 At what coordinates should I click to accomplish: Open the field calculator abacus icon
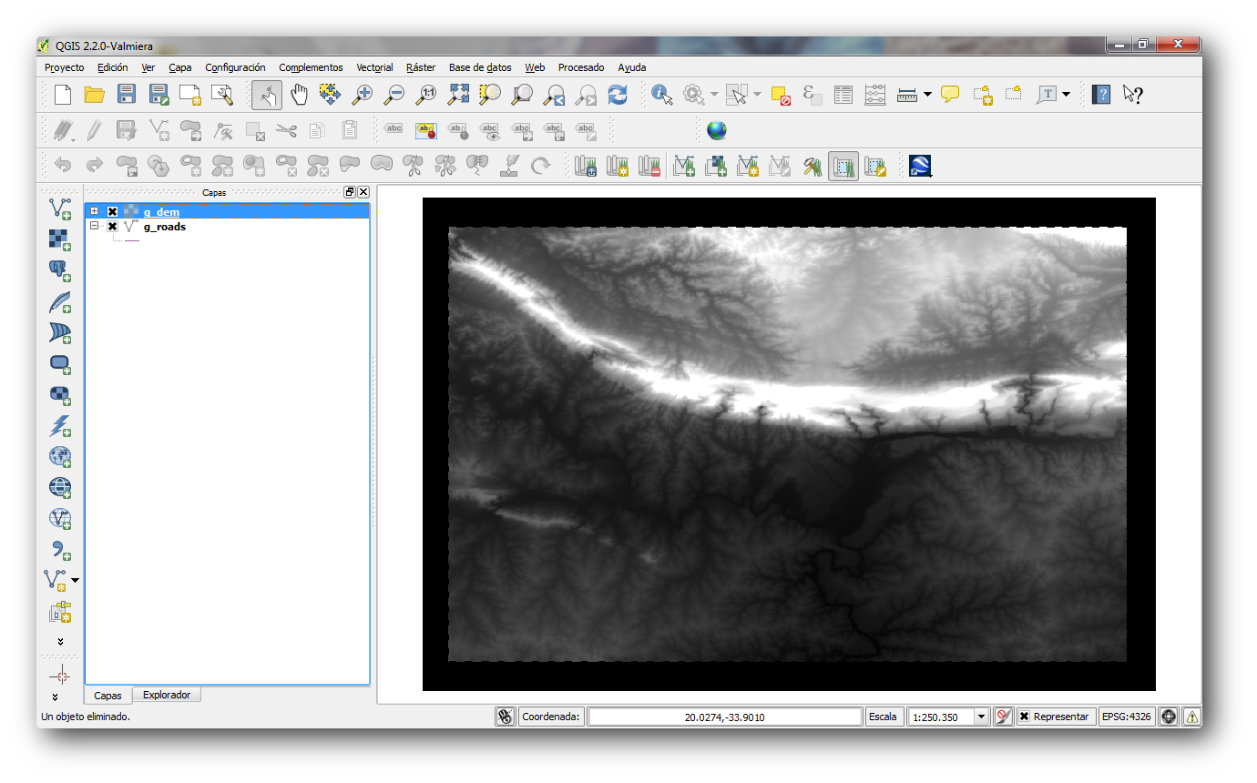click(x=875, y=94)
